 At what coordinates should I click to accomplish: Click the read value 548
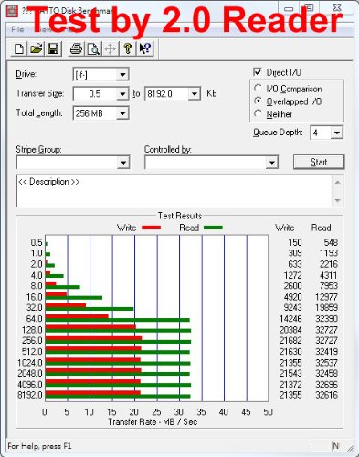(x=331, y=242)
